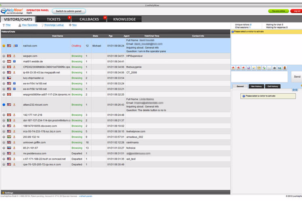
Task: Click contact 'amadeus_002' in the list
Action: (134, 137)
